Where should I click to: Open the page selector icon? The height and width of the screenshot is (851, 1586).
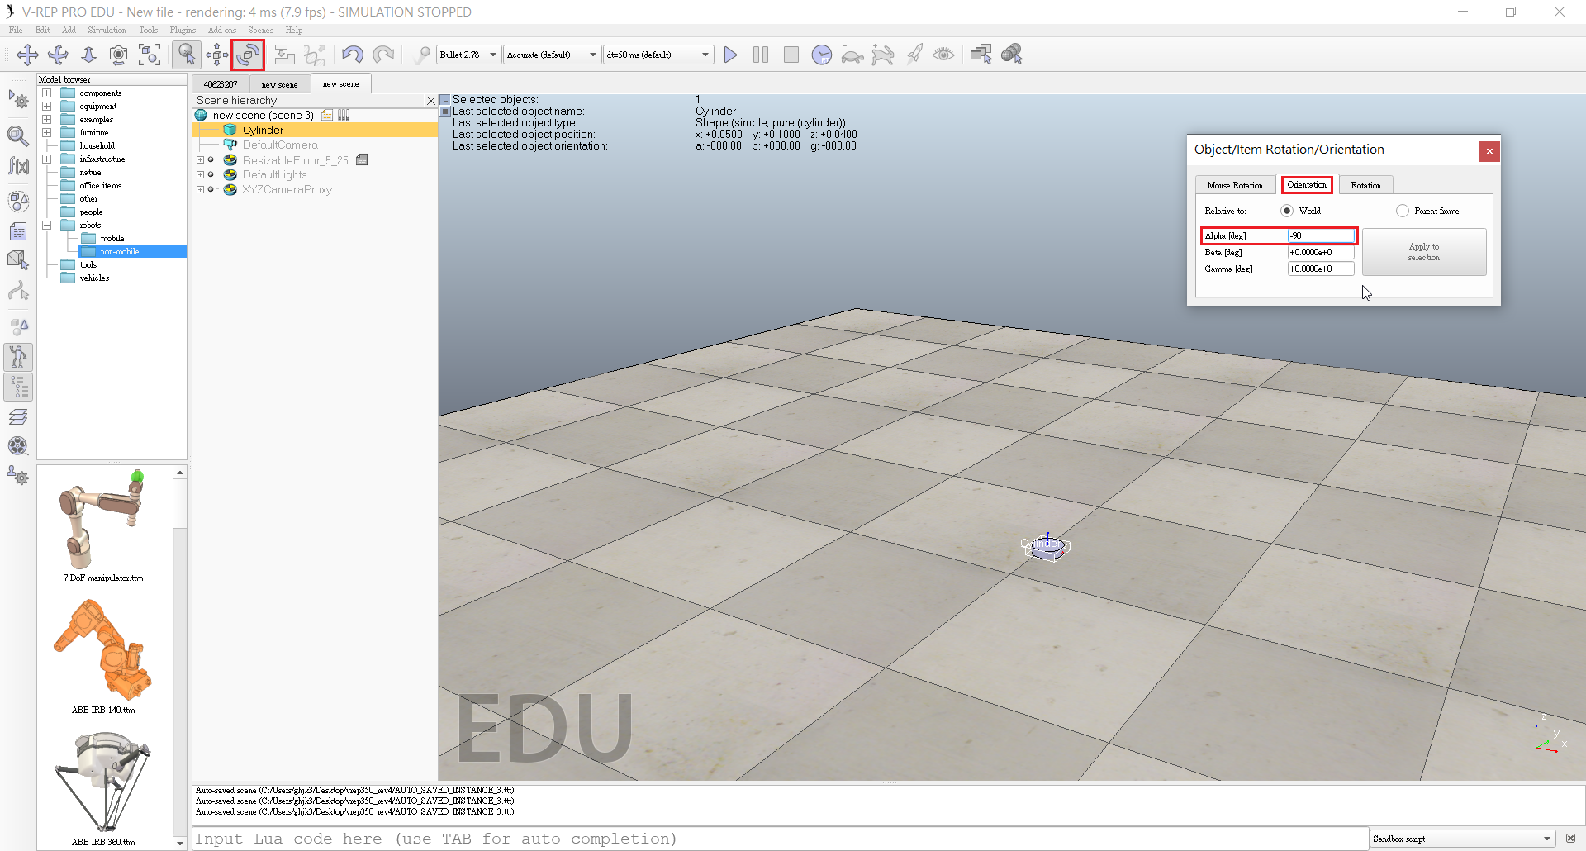coord(981,55)
